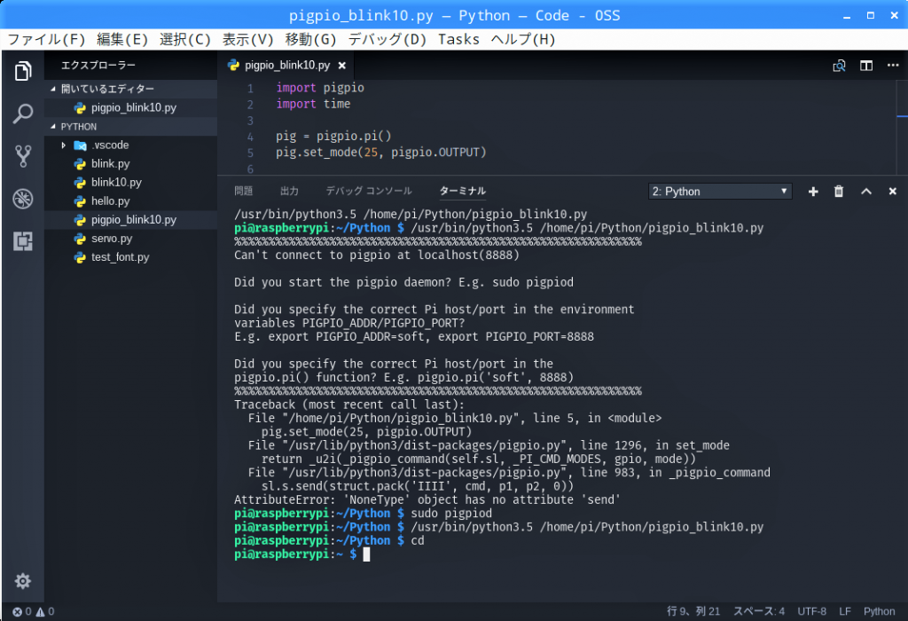The image size is (908, 621).
Task: Switch to the デバッグ コンソール tab
Action: (368, 191)
